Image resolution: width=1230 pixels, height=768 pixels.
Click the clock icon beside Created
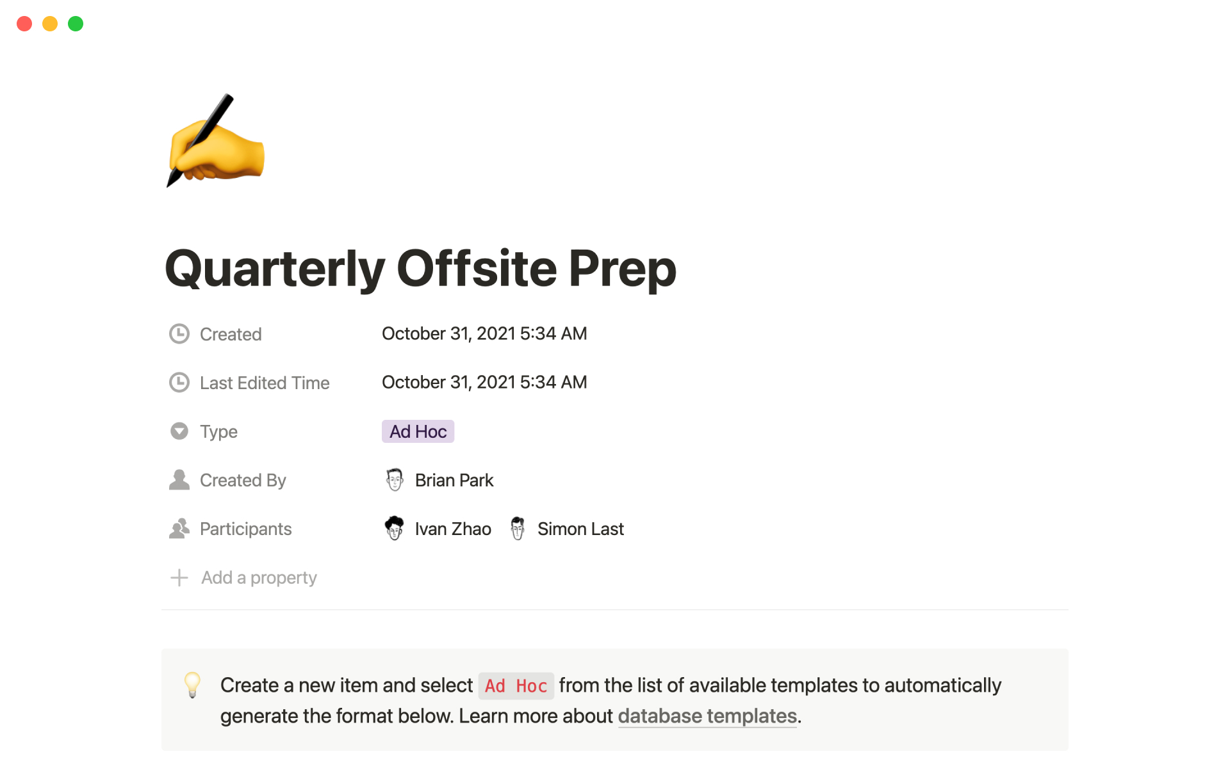(179, 334)
